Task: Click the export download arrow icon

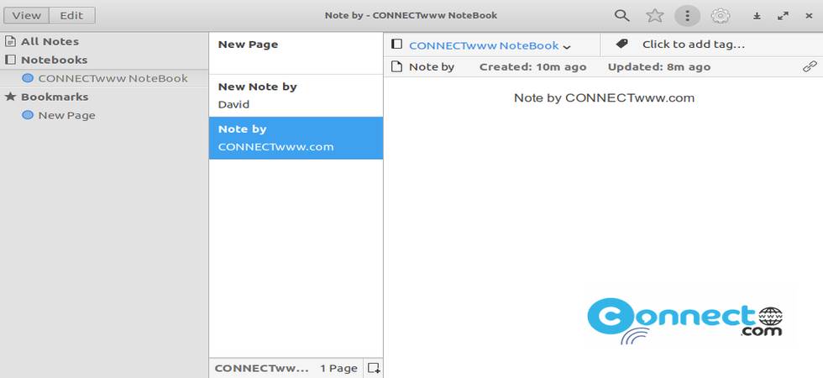Action: tap(757, 16)
